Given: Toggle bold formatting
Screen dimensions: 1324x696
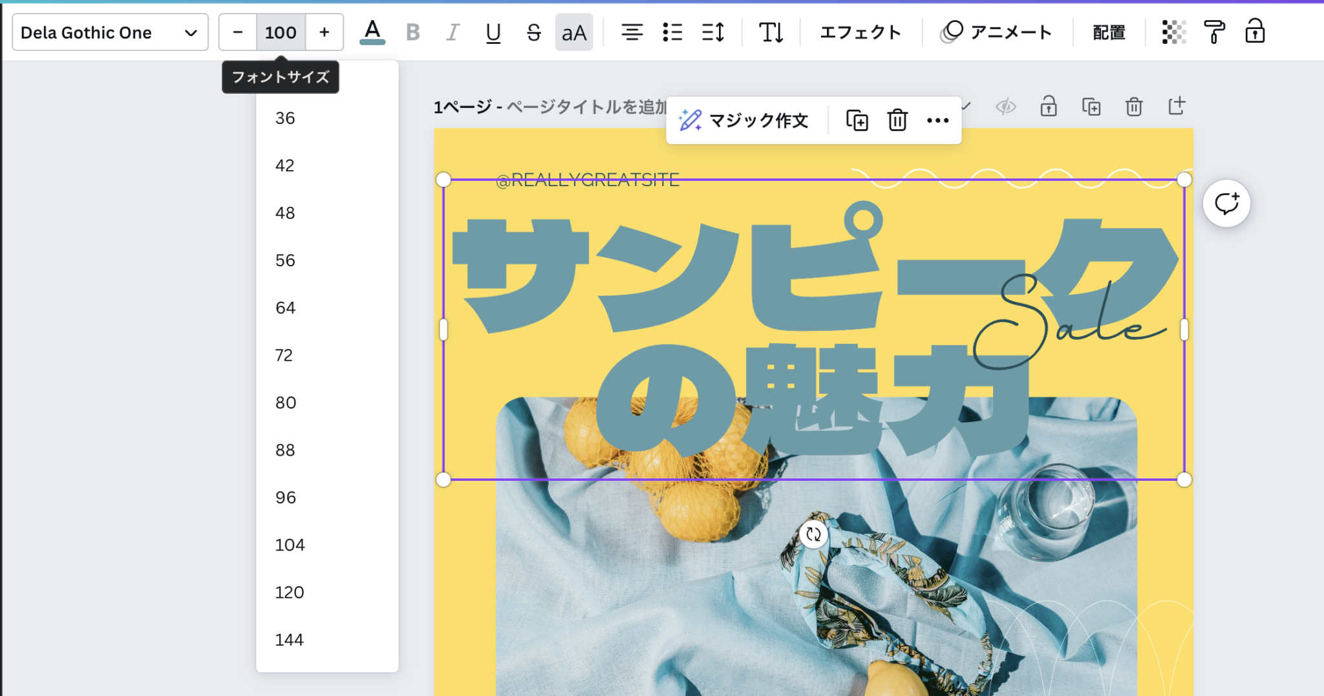Looking at the screenshot, I should click(412, 32).
